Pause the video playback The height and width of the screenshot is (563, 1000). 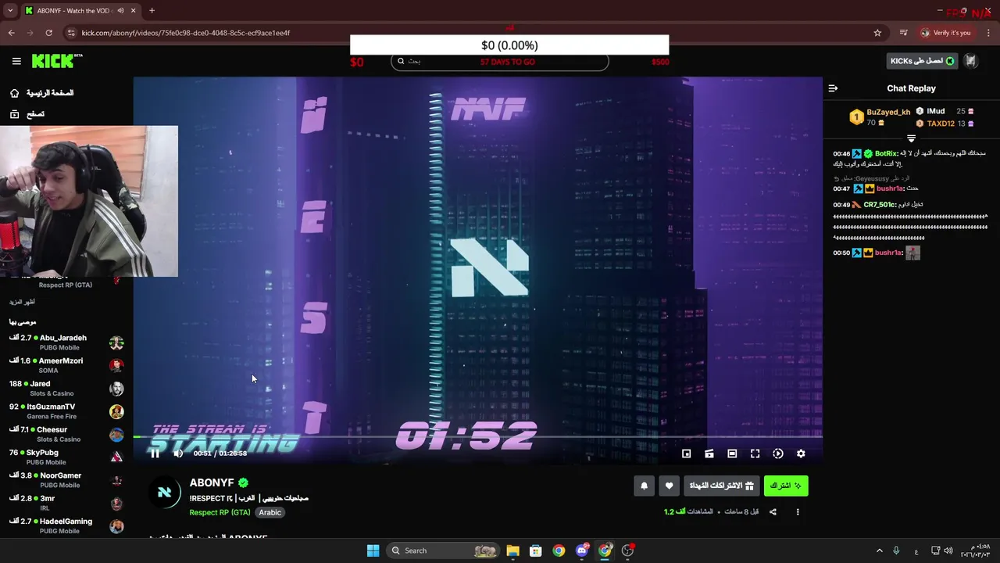coord(155,454)
